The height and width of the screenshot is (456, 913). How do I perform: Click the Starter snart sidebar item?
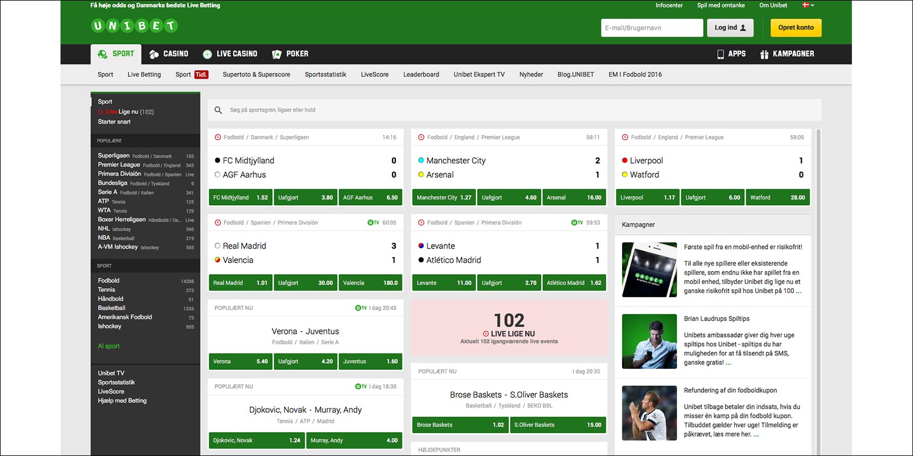[114, 122]
